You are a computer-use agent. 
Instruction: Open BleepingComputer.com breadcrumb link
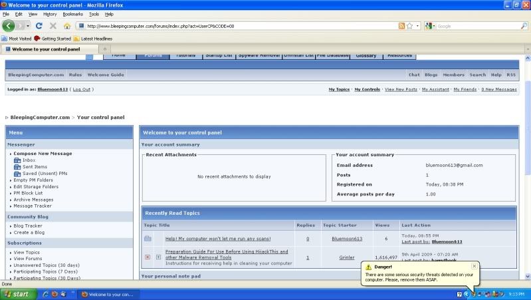[x=40, y=117]
